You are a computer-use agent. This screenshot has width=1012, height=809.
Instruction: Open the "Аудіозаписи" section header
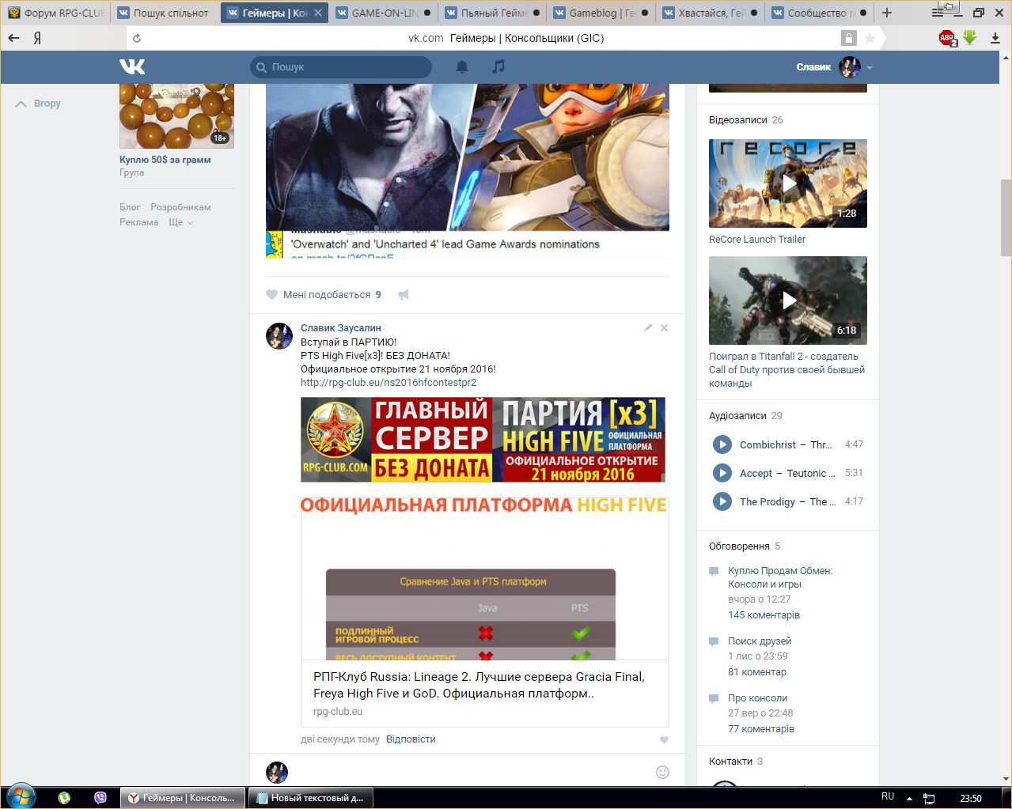pos(737,416)
